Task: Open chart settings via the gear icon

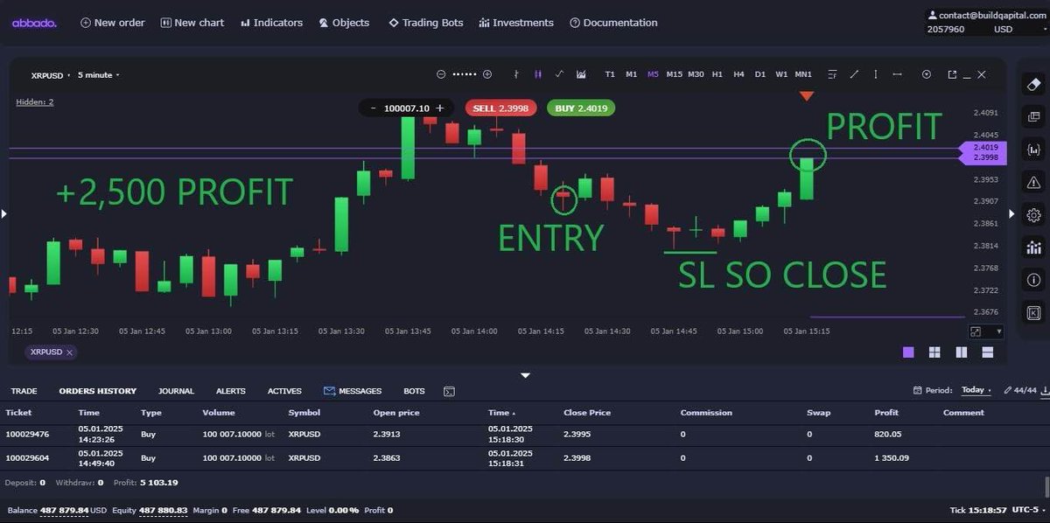Action: click(1032, 214)
